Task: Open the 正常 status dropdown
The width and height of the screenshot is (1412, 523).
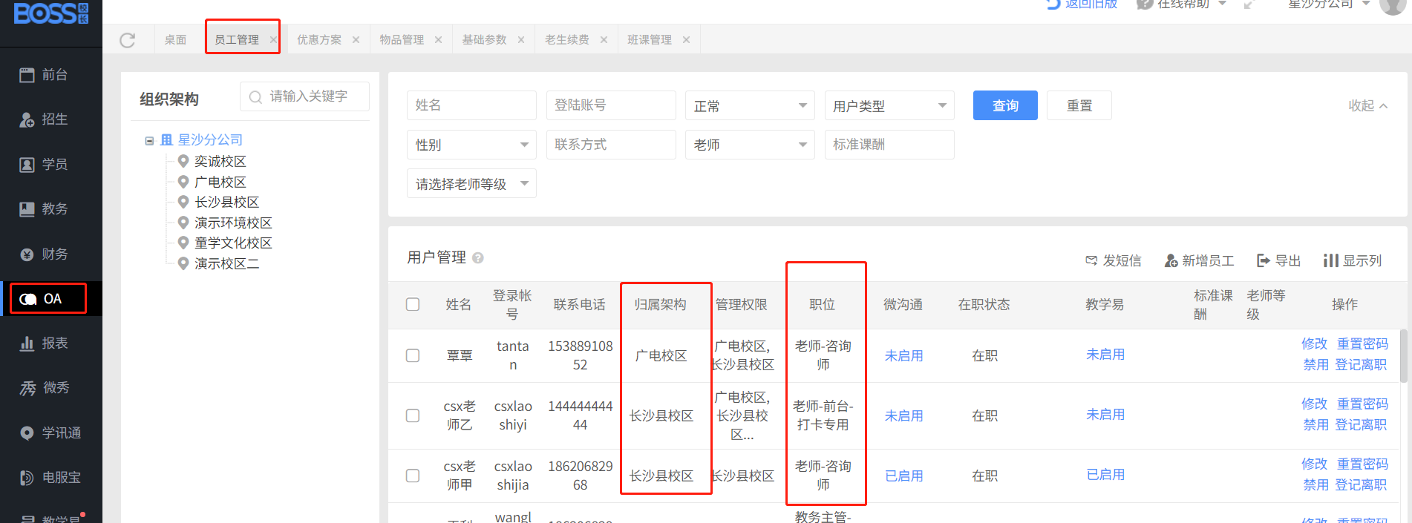Action: point(750,105)
